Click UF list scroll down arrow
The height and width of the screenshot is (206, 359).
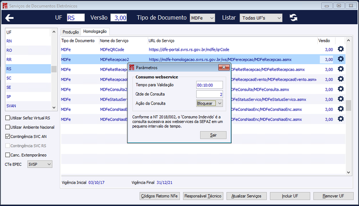tap(54, 107)
